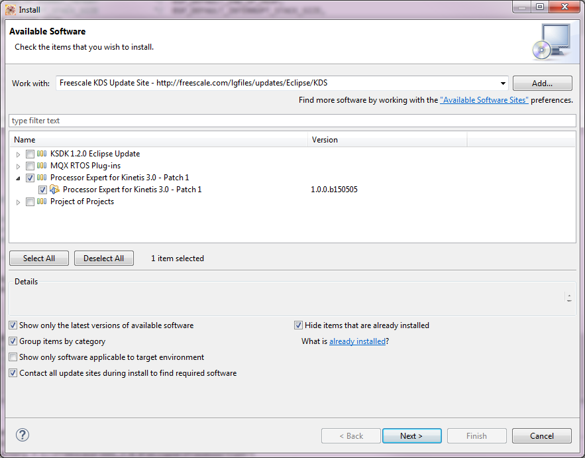Click Select All button
Image resolution: width=585 pixels, height=458 pixels.
tap(39, 258)
